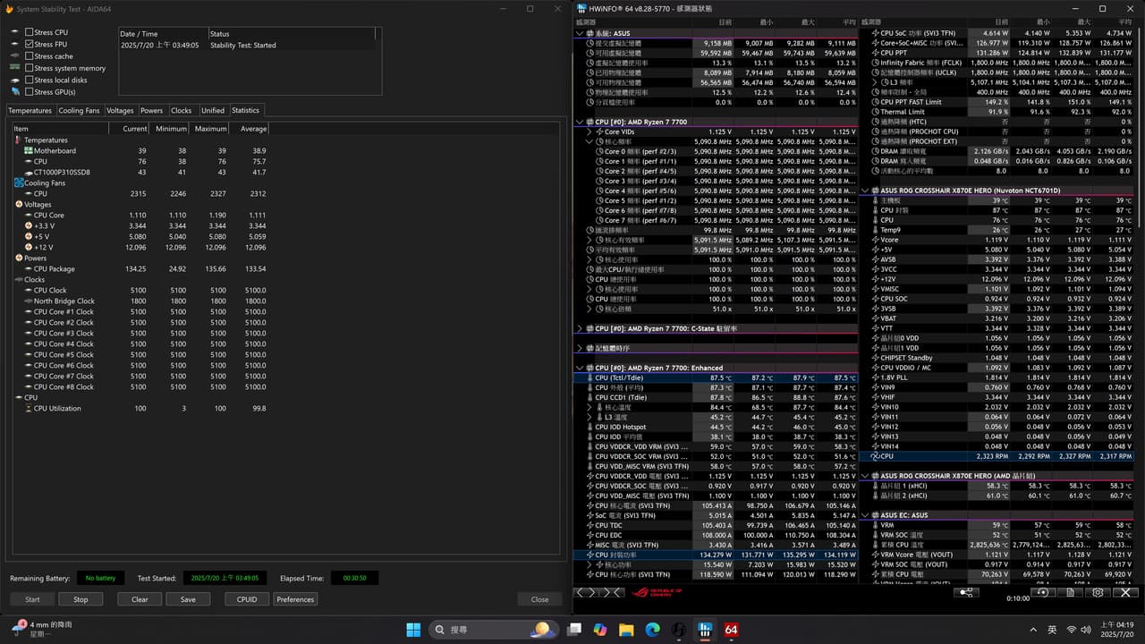Select the CPU Utilization row
This screenshot has width=1145, height=644.
point(140,409)
